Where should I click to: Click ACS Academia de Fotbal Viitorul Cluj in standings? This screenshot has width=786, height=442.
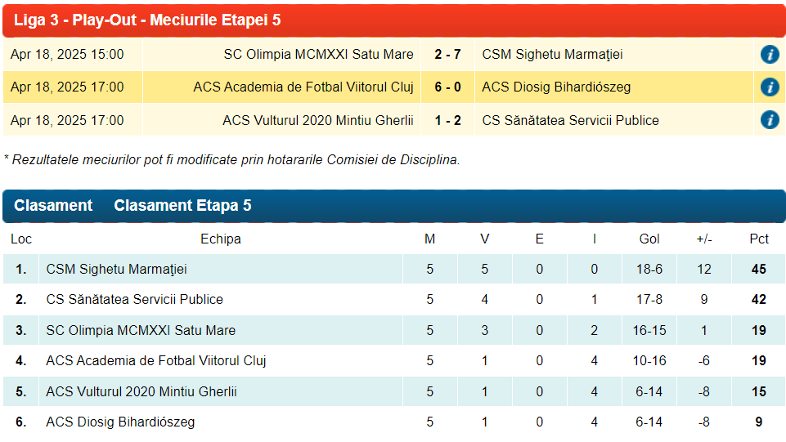tap(156, 361)
